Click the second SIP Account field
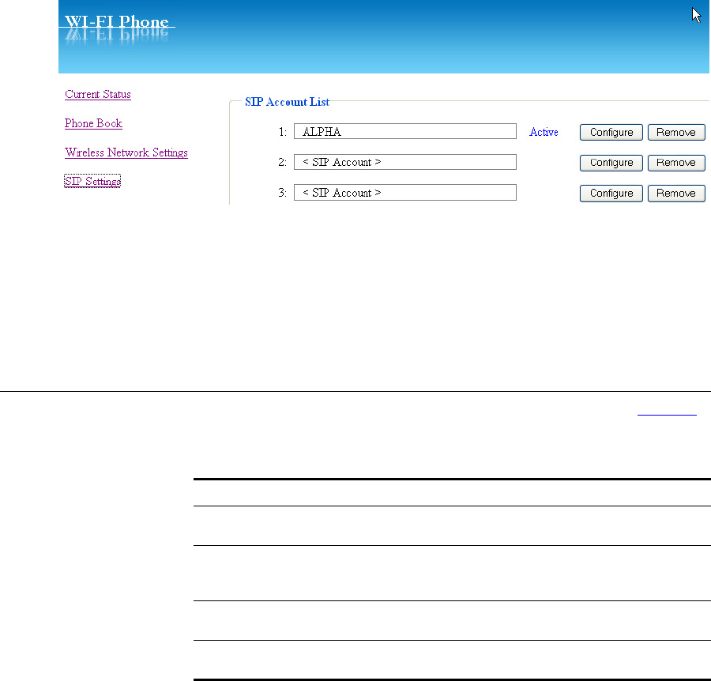The width and height of the screenshot is (711, 681). pos(405,162)
